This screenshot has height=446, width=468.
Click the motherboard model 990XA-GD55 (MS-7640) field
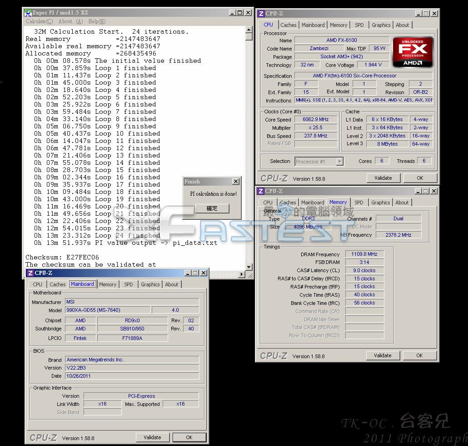tap(108, 310)
